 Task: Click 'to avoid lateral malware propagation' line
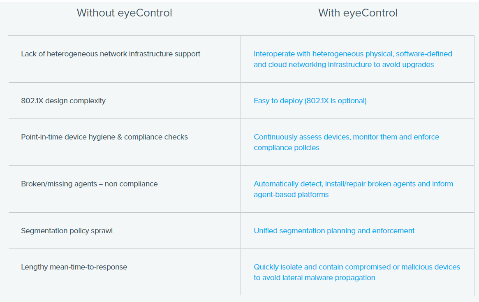(315, 278)
